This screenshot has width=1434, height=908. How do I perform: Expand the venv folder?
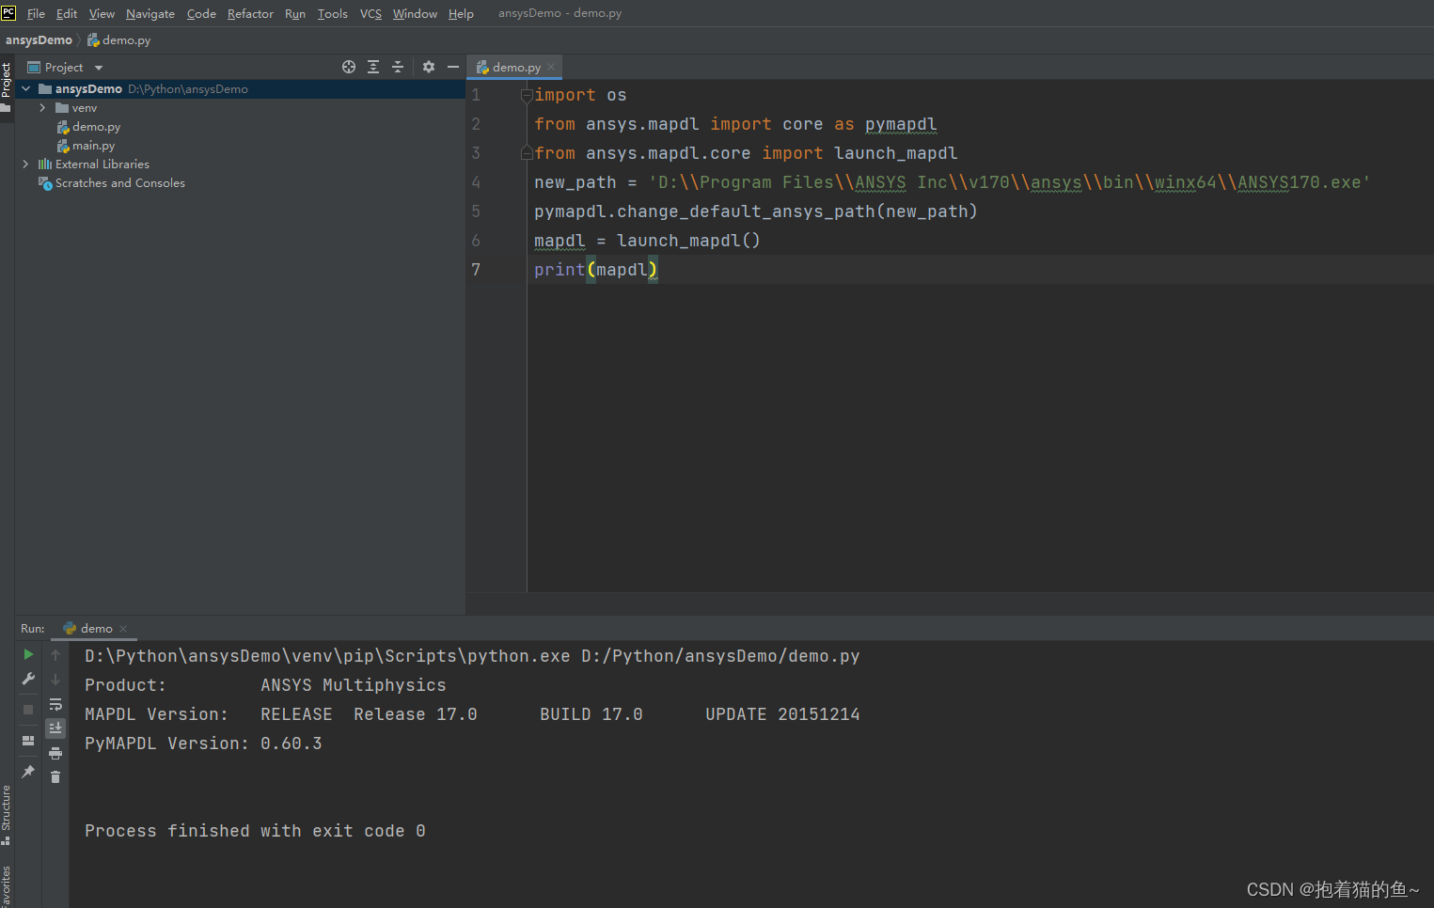tap(42, 108)
